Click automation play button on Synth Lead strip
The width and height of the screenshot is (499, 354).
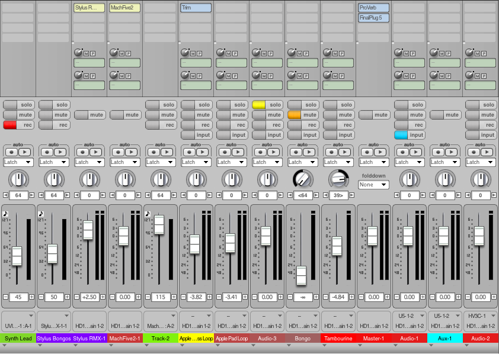click(25, 152)
